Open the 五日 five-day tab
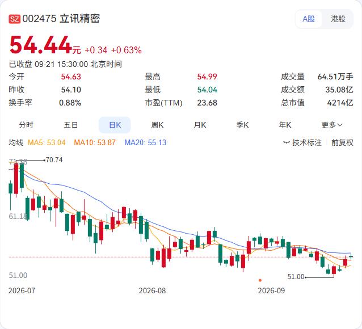 coord(71,125)
